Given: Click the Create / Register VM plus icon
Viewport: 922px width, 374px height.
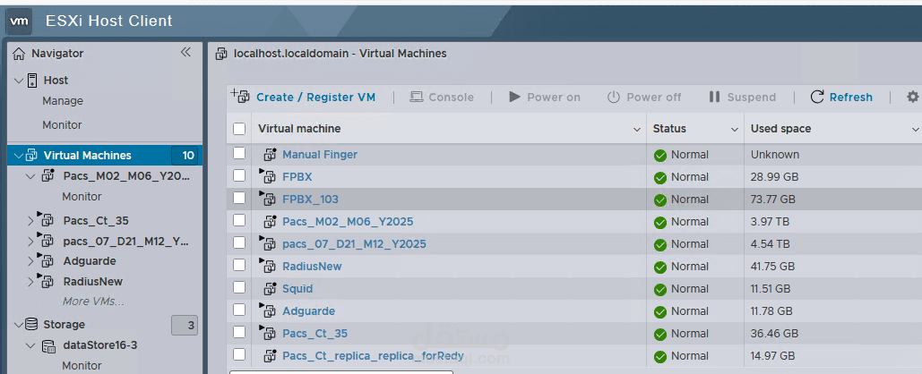Looking at the screenshot, I should tap(240, 96).
